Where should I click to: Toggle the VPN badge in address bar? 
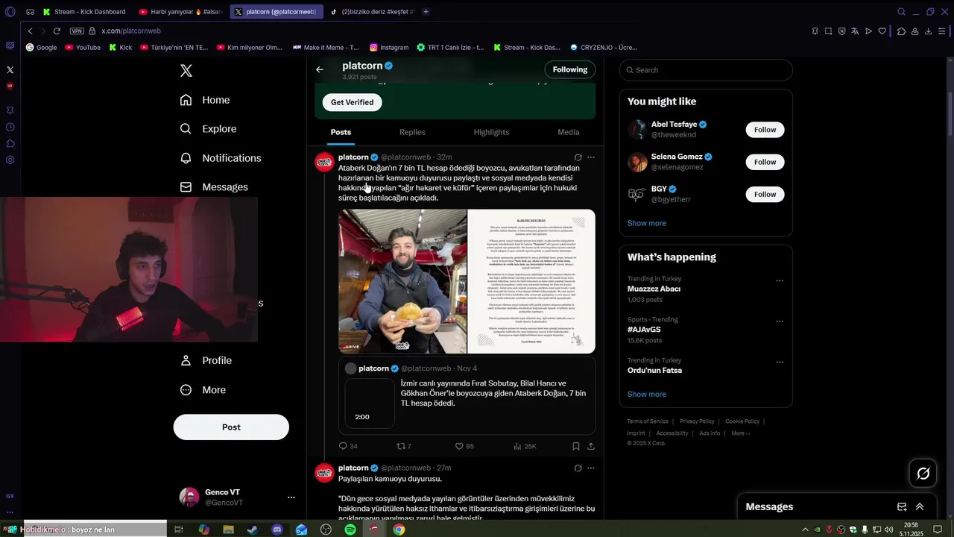click(x=77, y=31)
